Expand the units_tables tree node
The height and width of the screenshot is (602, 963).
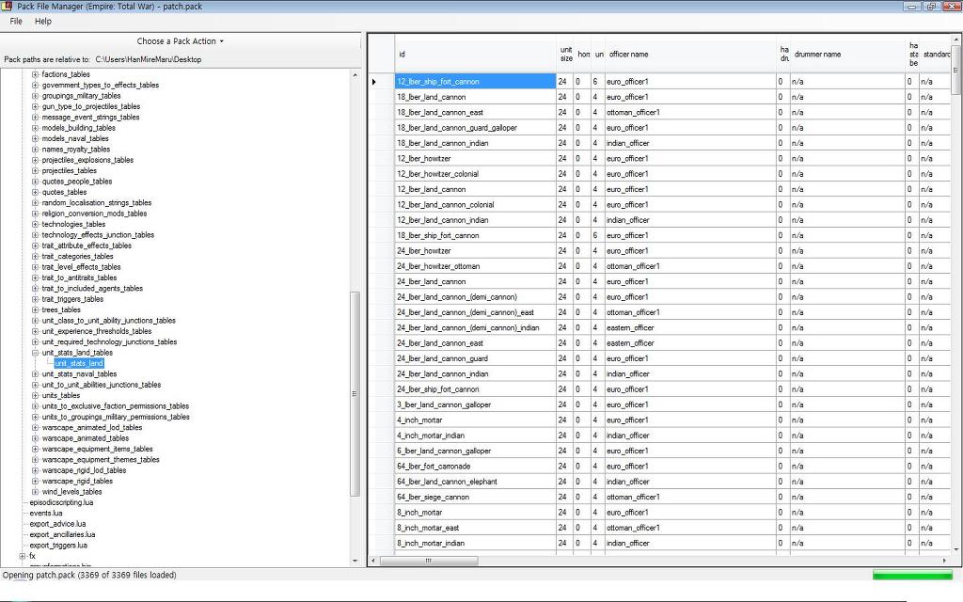[x=36, y=396]
